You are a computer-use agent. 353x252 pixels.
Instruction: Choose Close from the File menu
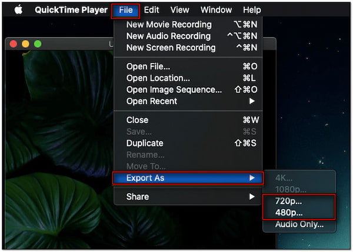[x=188, y=120]
